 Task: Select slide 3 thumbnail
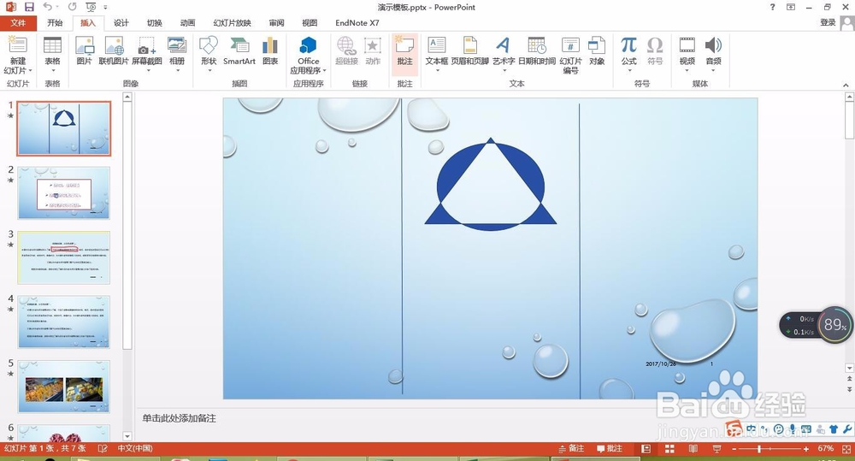click(64, 257)
